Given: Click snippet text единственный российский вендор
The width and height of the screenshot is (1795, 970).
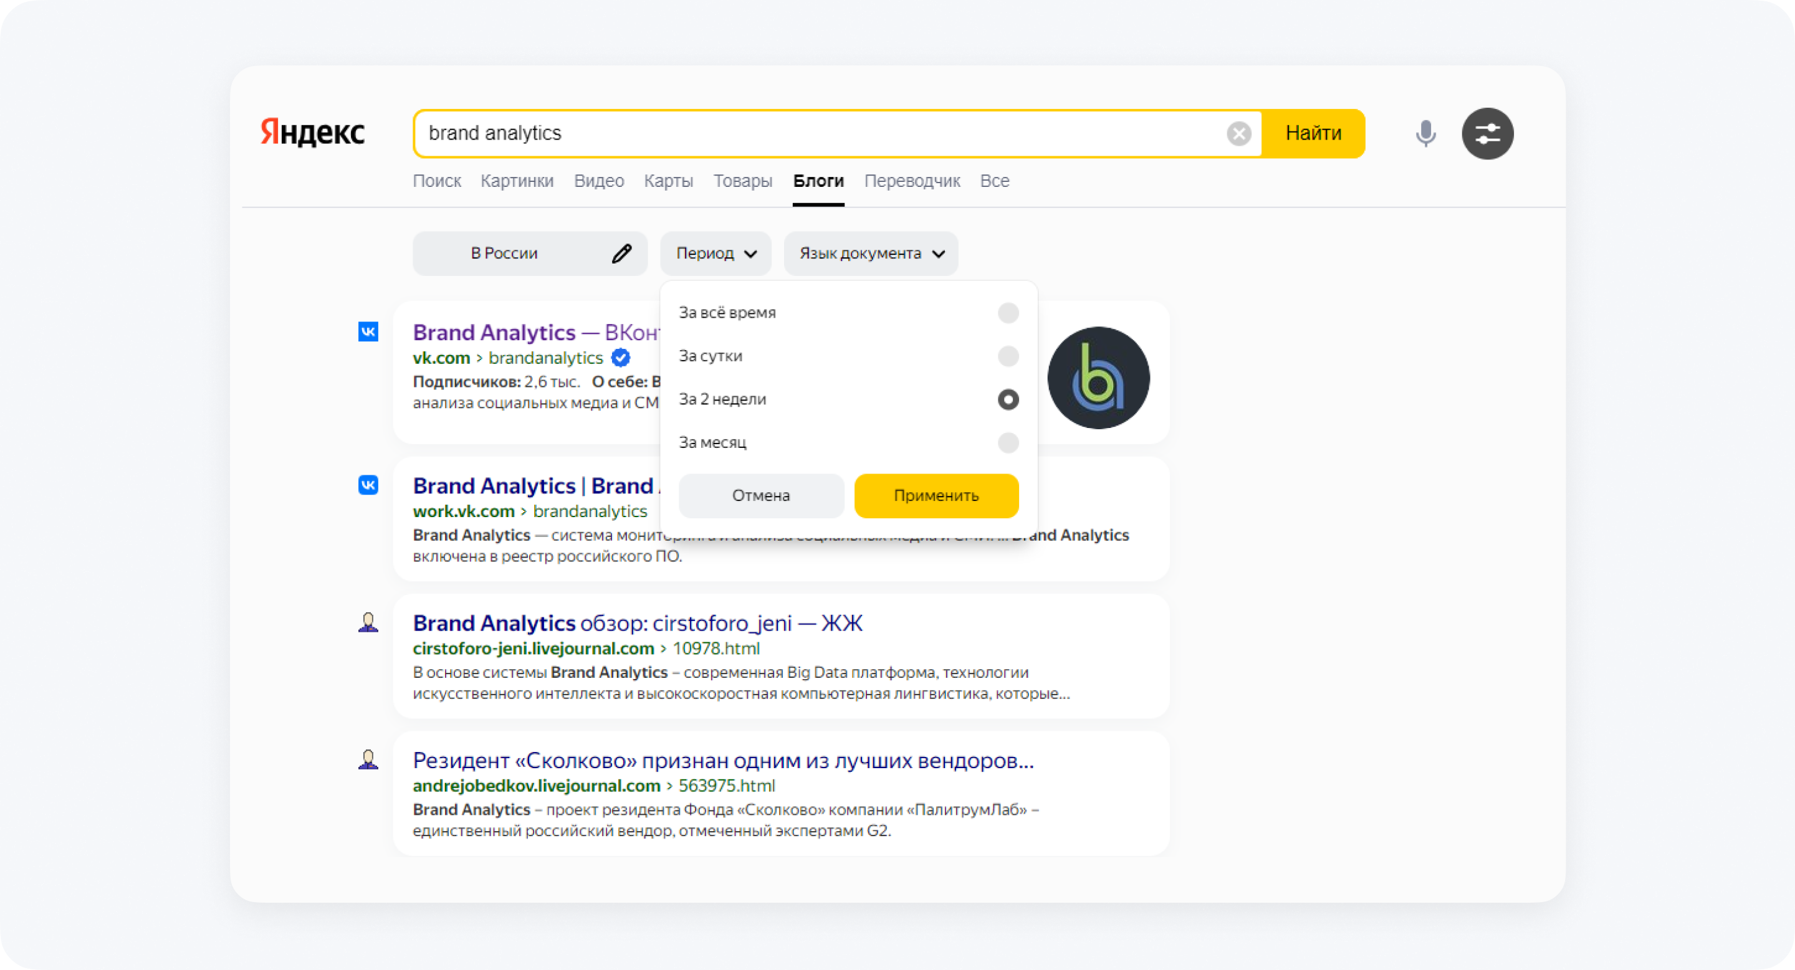Looking at the screenshot, I should click(x=543, y=830).
